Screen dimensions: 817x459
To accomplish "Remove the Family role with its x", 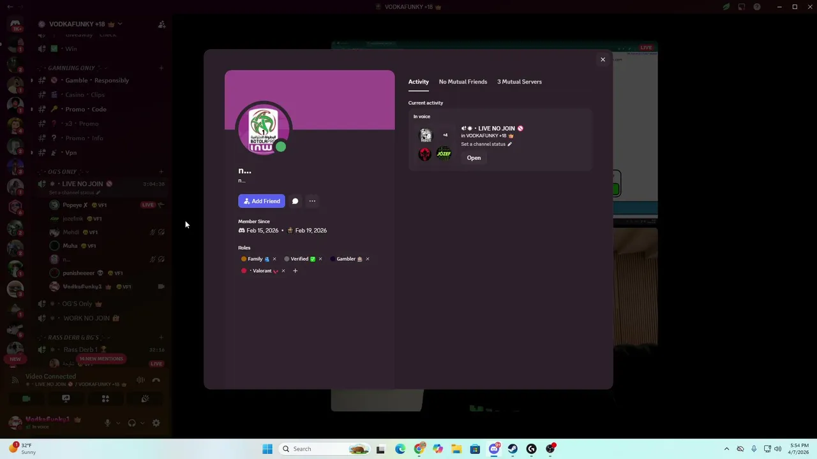I will (x=274, y=259).
